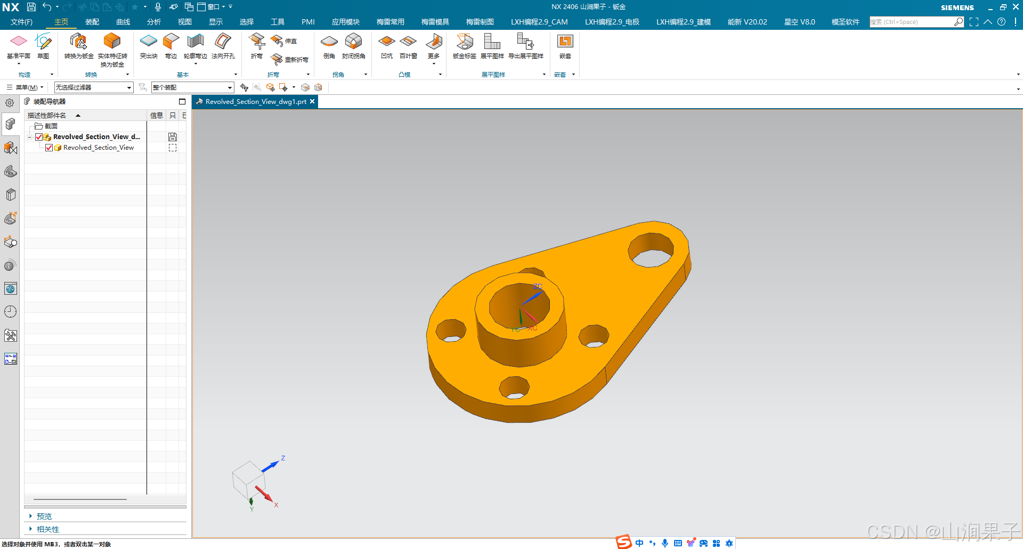Viewport: 1023px width, 549px height.
Task: Open the assembly navigator sidebar icon
Action: pos(11,124)
